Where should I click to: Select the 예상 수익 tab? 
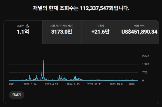click(x=139, y=32)
